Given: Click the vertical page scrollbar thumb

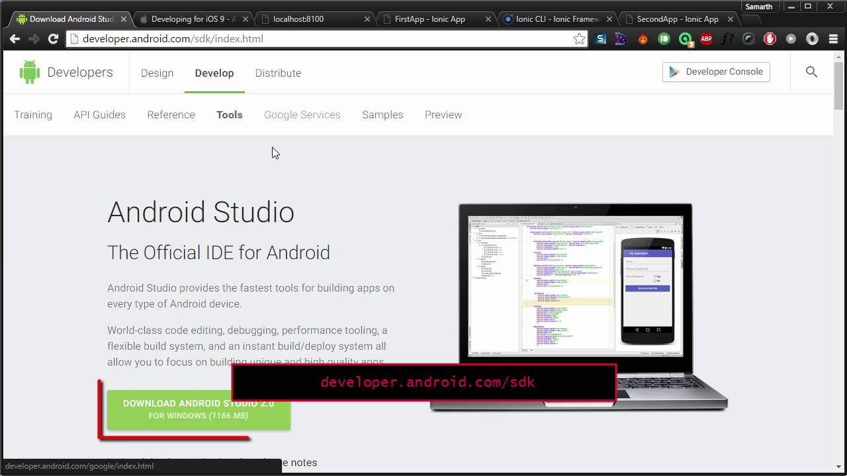Looking at the screenshot, I should pyautogui.click(x=839, y=86).
